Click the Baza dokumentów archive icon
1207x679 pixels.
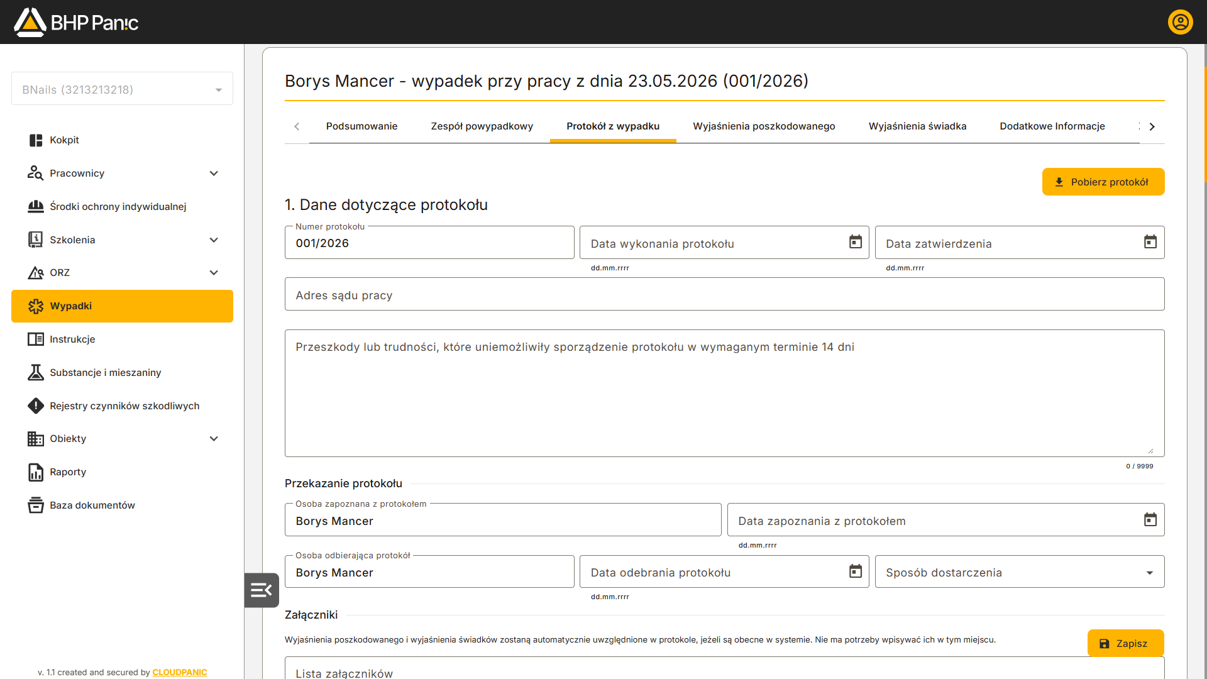click(x=36, y=505)
